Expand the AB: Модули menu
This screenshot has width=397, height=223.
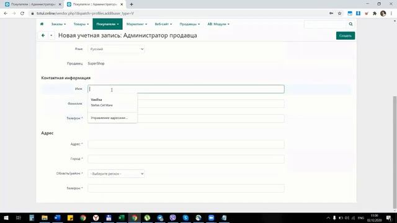point(218,24)
